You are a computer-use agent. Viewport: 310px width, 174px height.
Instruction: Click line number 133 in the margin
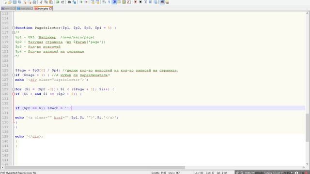5,108
